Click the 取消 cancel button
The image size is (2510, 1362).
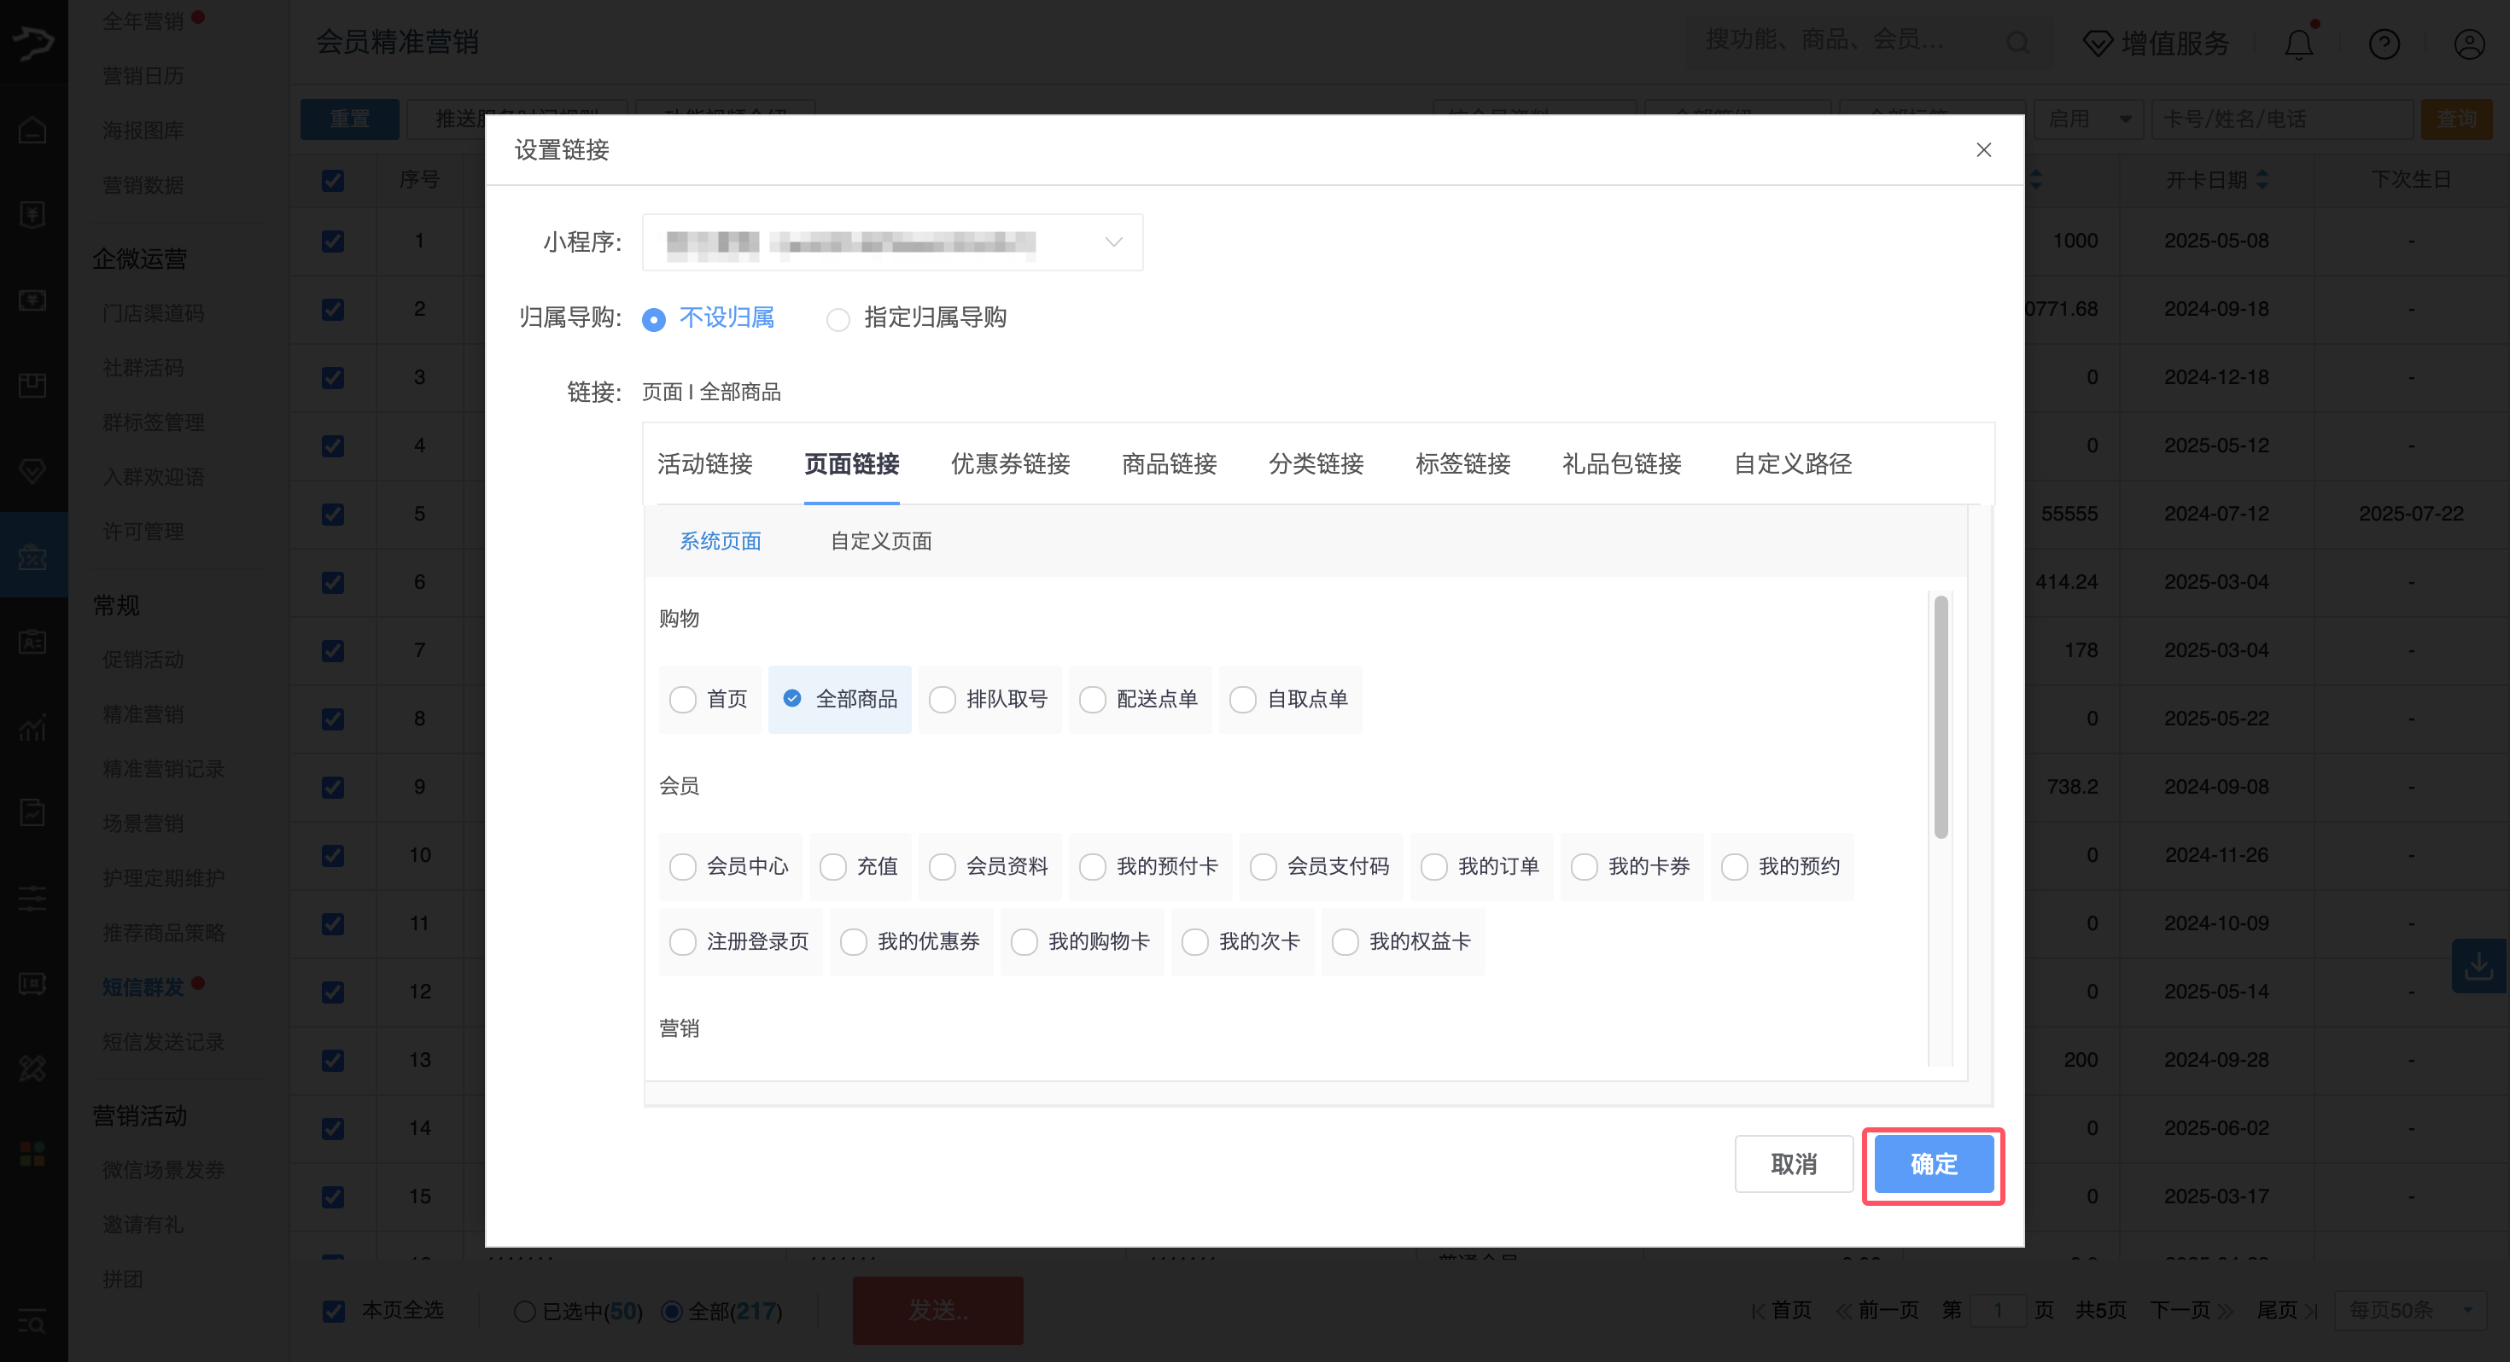coord(1794,1164)
